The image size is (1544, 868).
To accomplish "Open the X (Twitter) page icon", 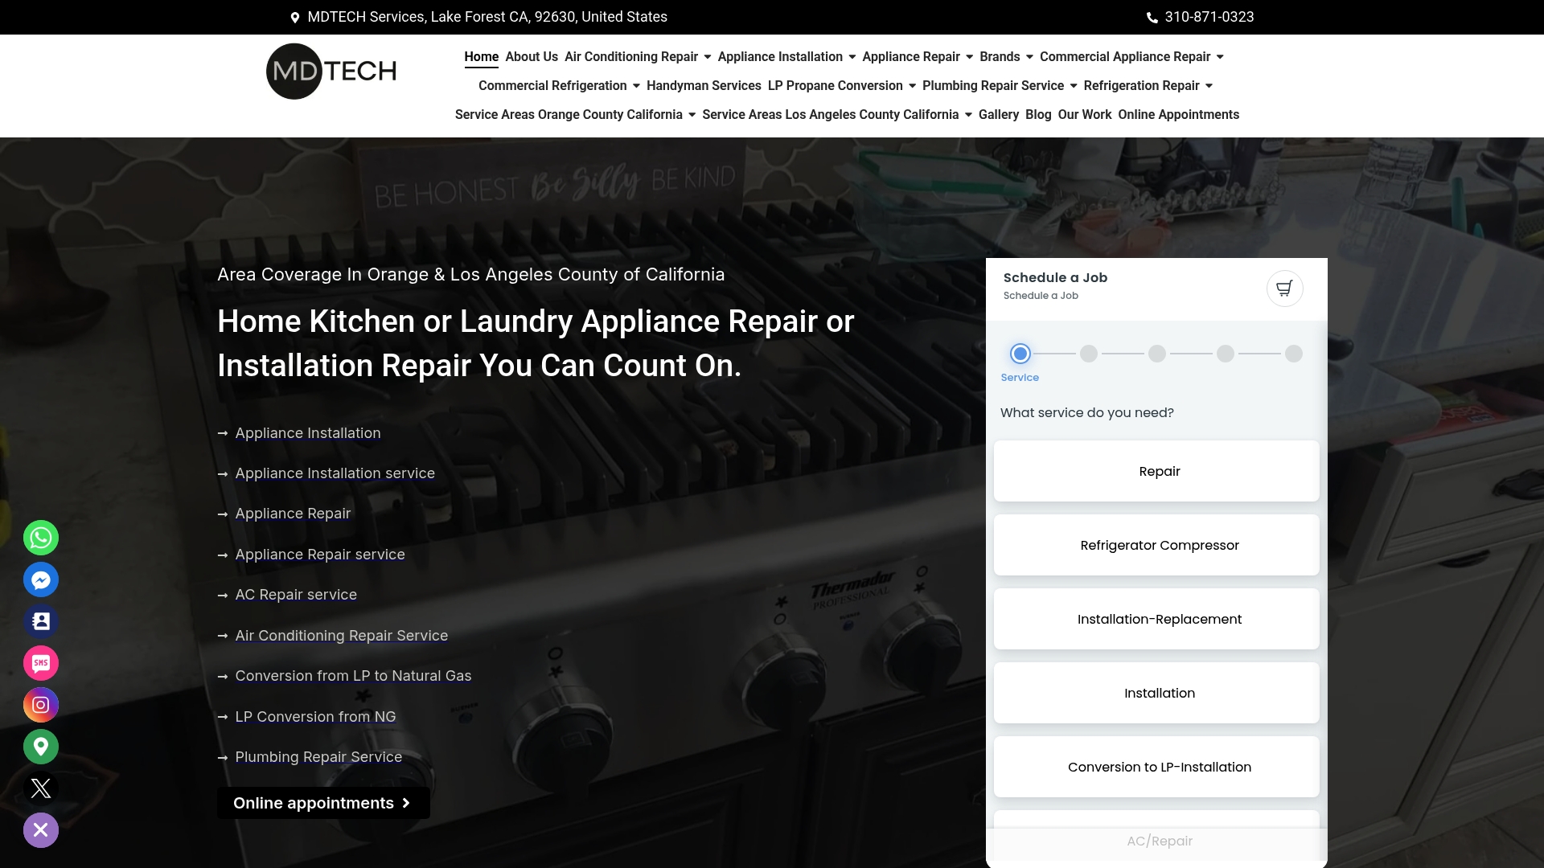I will click(40, 788).
